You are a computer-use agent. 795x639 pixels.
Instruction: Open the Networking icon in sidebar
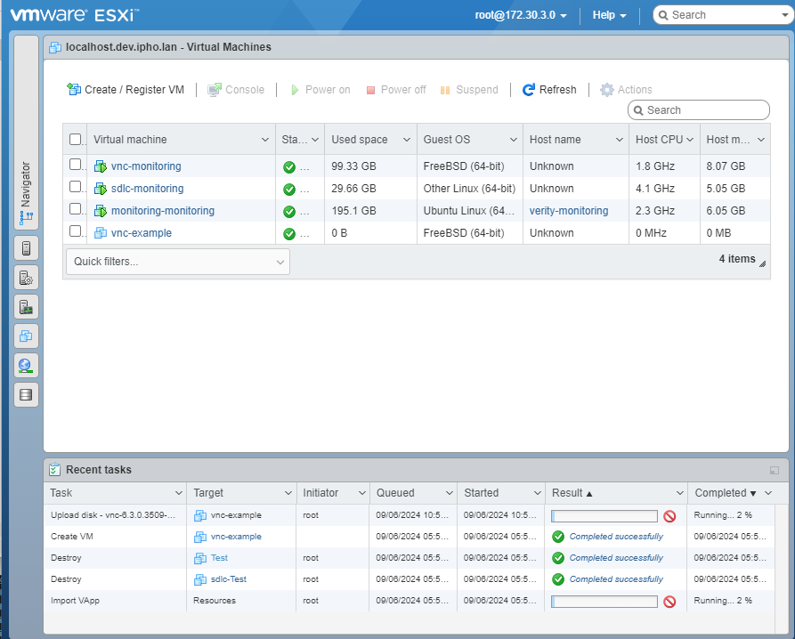pos(26,366)
